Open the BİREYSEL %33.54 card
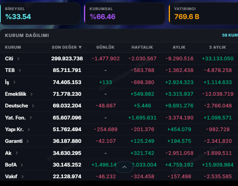The height and width of the screenshot is (186, 238). click(x=40, y=14)
